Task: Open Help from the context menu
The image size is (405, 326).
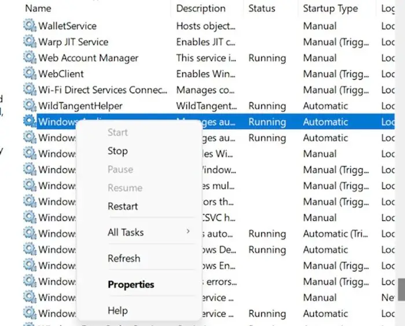Action: pos(117,310)
